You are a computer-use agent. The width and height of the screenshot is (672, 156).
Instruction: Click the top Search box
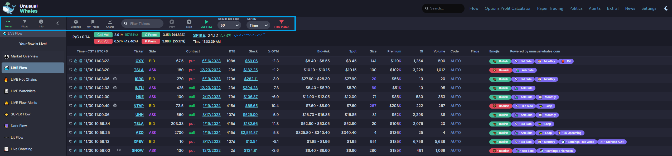click(x=443, y=8)
